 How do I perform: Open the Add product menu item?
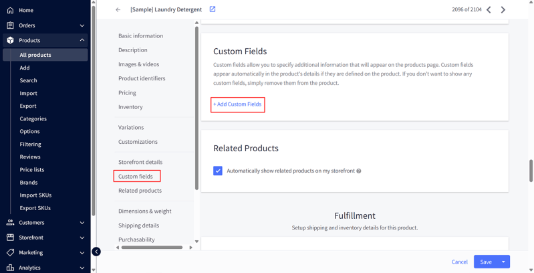tap(25, 68)
